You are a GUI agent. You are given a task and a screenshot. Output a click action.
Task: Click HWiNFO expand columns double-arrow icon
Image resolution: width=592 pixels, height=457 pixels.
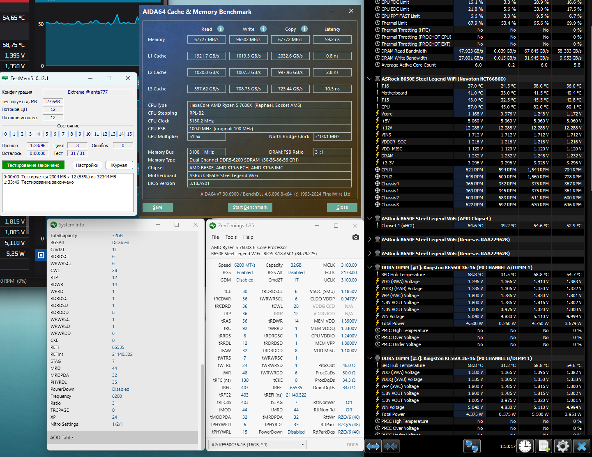pos(373,446)
